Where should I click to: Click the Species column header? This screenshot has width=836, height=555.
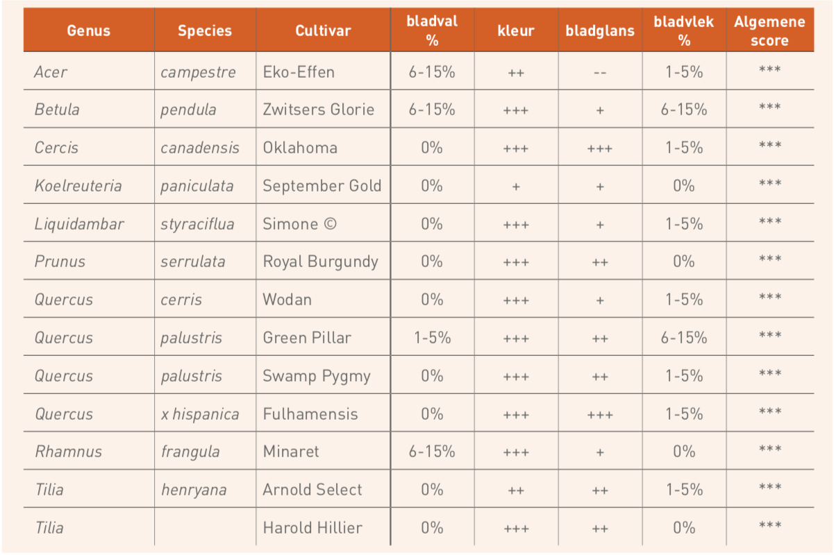click(205, 31)
